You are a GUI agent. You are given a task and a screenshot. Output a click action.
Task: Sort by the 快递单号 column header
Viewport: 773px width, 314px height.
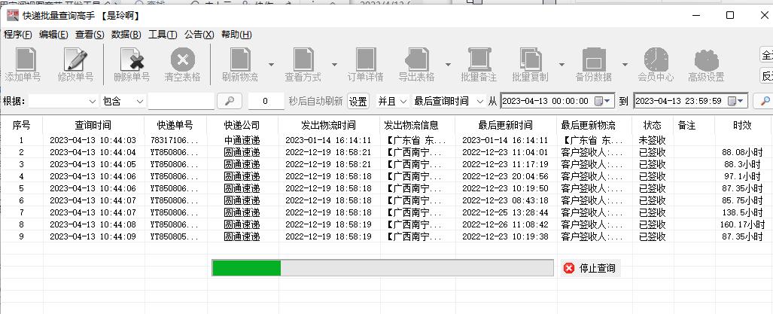(x=175, y=125)
